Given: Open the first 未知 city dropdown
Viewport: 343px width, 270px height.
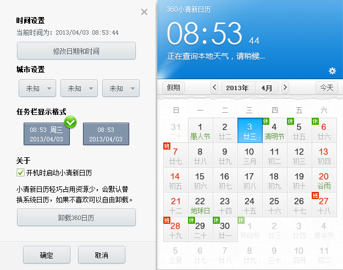Looking at the screenshot, I should tap(37, 88).
